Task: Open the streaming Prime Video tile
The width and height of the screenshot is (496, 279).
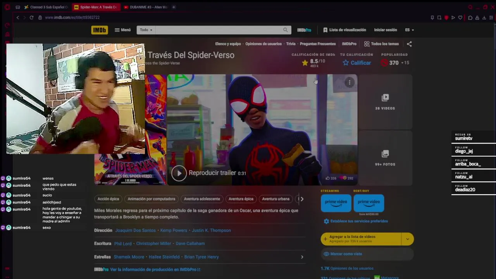Action: point(336,203)
